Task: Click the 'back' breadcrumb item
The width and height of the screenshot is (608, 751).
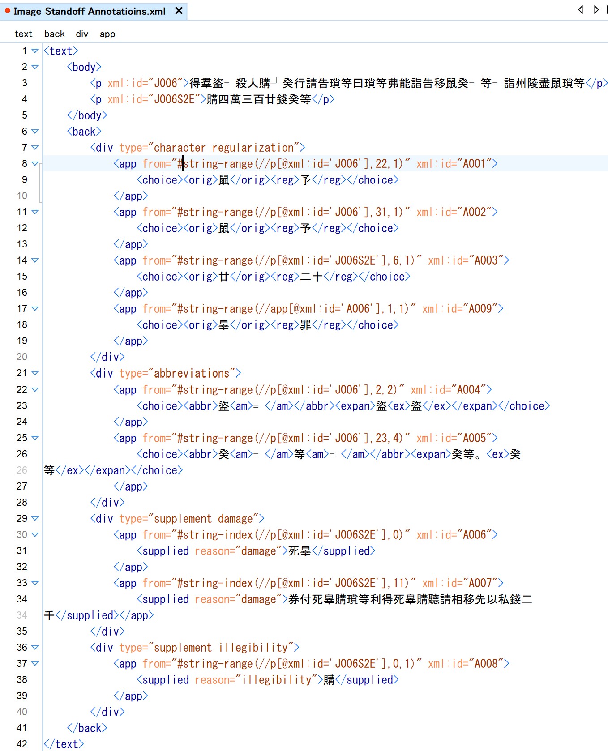Action: coord(54,34)
